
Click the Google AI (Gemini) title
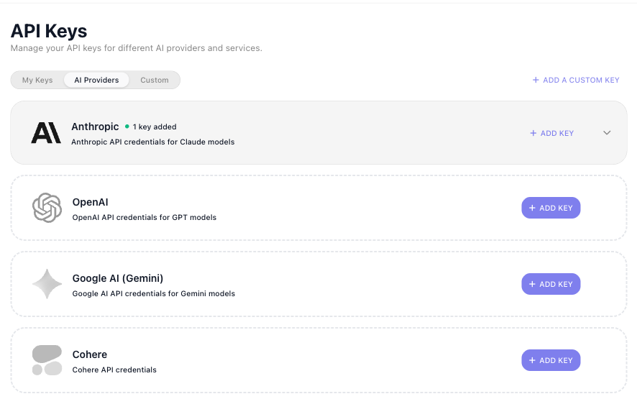click(x=118, y=278)
